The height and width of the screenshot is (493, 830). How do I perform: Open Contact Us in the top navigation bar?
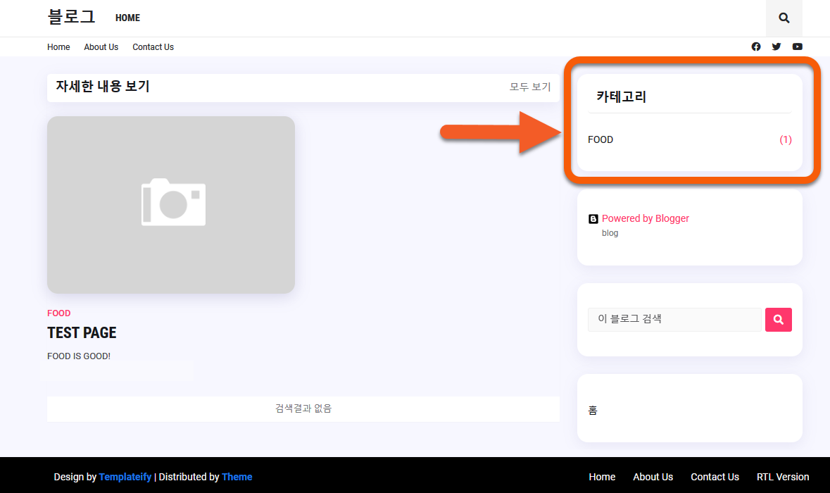[x=153, y=47]
